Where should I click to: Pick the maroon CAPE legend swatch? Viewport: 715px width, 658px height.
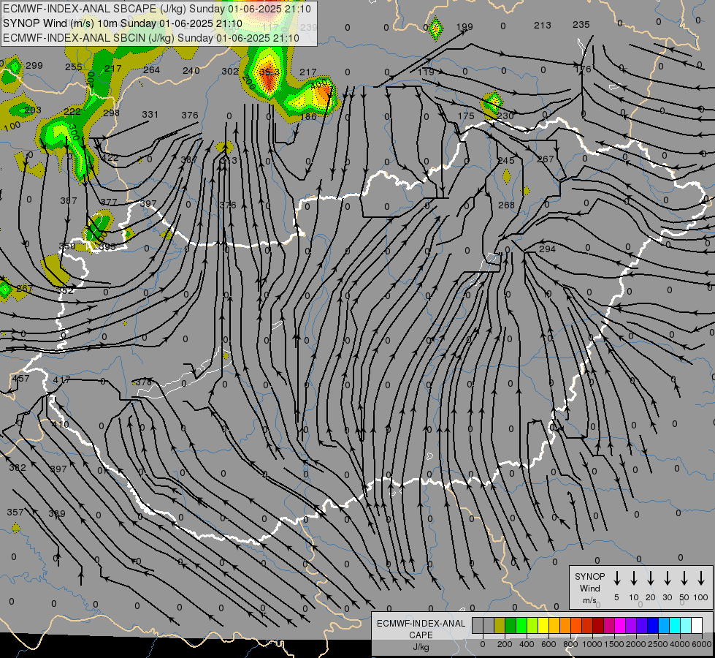click(x=598, y=626)
